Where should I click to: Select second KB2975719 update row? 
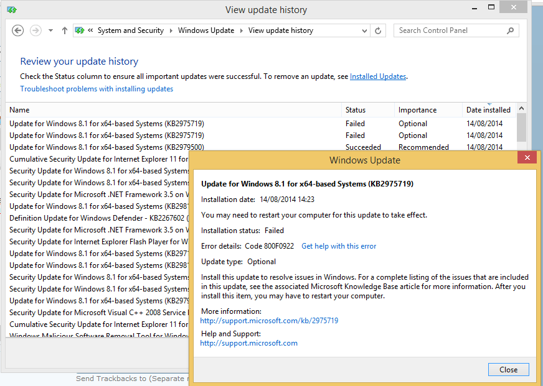[x=261, y=136]
